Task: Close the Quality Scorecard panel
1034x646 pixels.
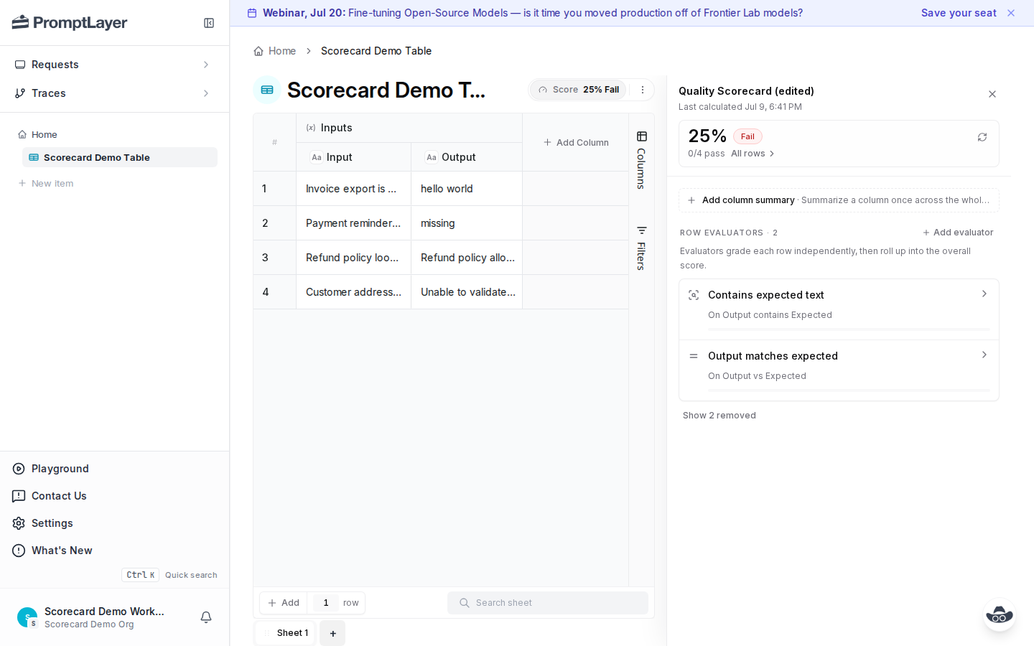Action: (992, 94)
